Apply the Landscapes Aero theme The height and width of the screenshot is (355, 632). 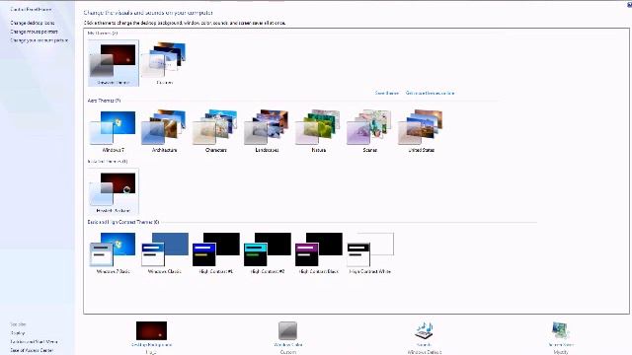tap(267, 131)
